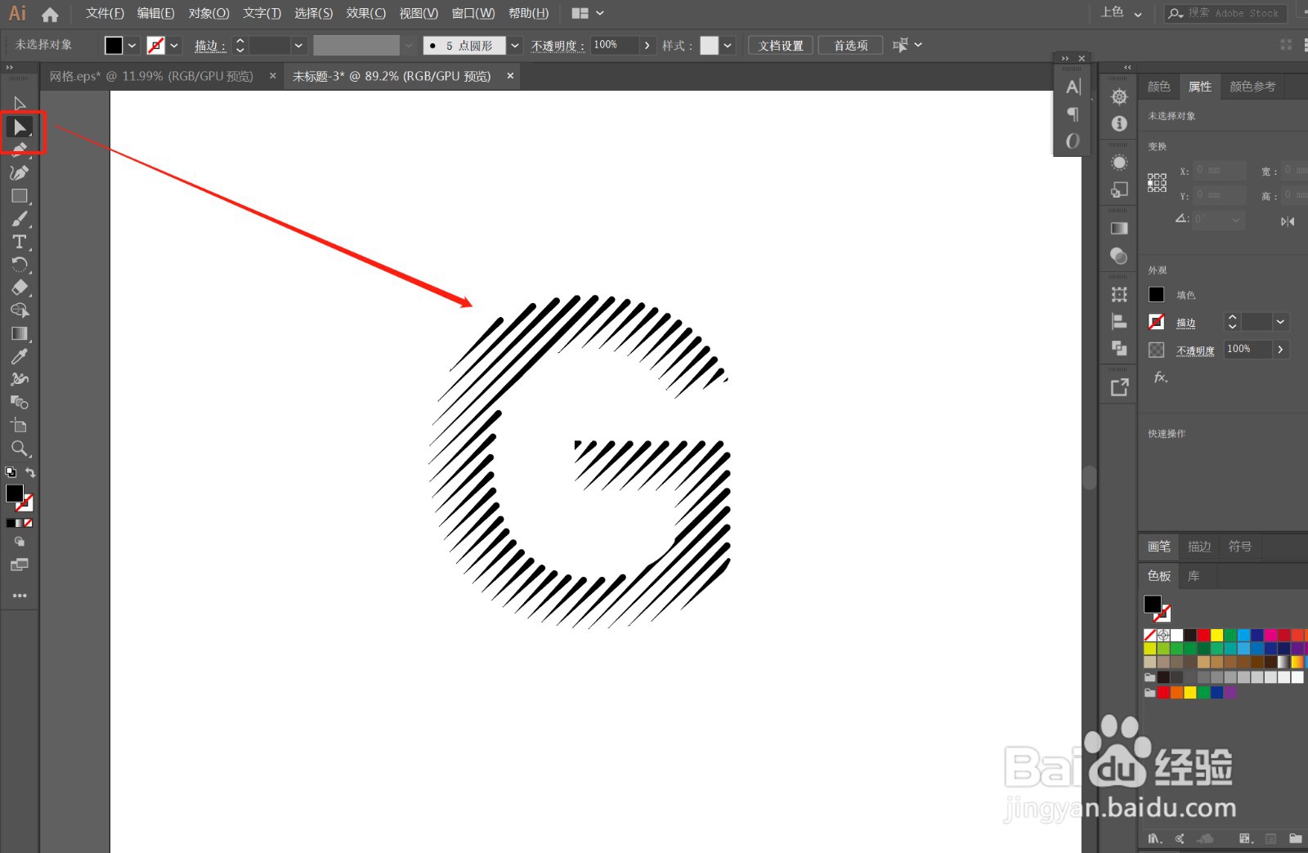
Task: Open the 样式 style dropdown
Action: [x=728, y=46]
